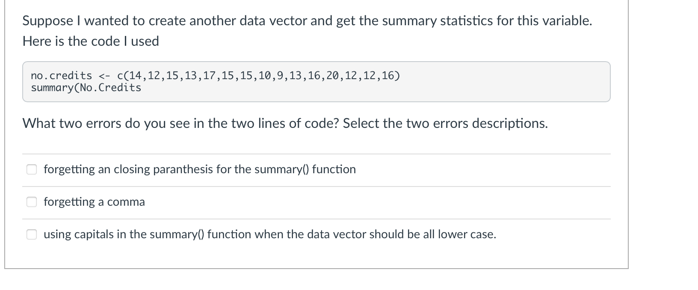Choose the 'using capitals in the summary()' label
This screenshot has height=290, width=698.
pyautogui.click(x=270, y=234)
